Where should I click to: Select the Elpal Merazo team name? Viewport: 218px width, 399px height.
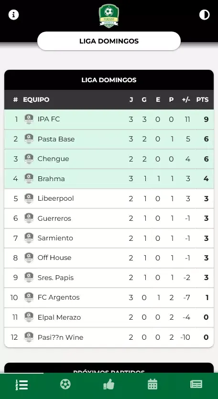[59, 317]
